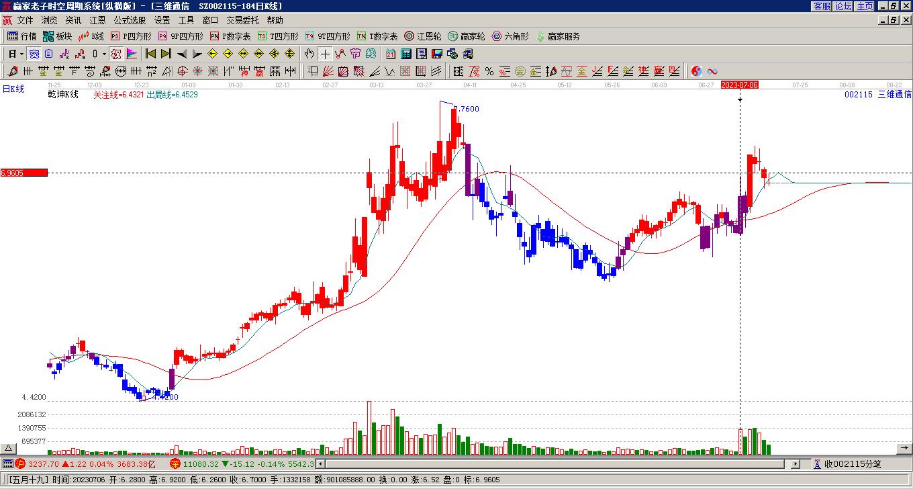Click the 客服 customer service button
Screen dimensions: 913x489
pos(822,6)
